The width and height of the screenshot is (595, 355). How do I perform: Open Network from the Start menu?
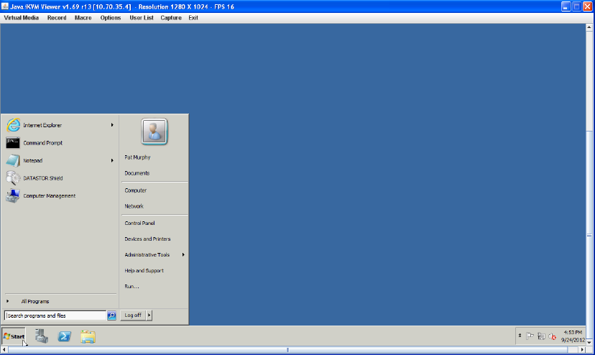(134, 206)
